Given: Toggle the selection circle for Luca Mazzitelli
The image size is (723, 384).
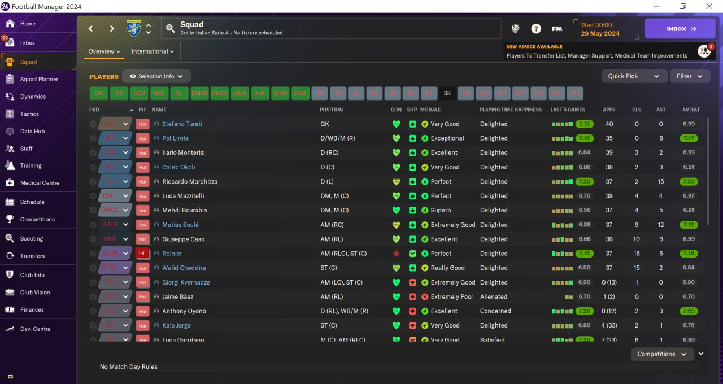Looking at the screenshot, I should 93,196.
